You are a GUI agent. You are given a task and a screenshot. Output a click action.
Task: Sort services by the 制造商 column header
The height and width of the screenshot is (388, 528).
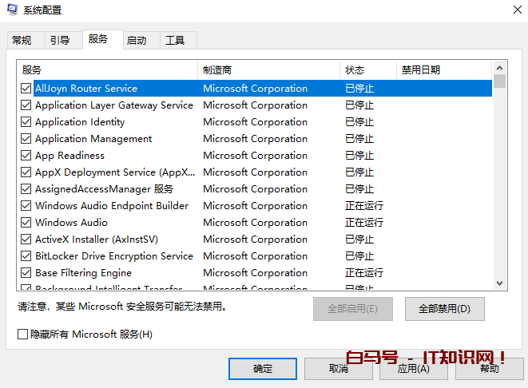268,70
